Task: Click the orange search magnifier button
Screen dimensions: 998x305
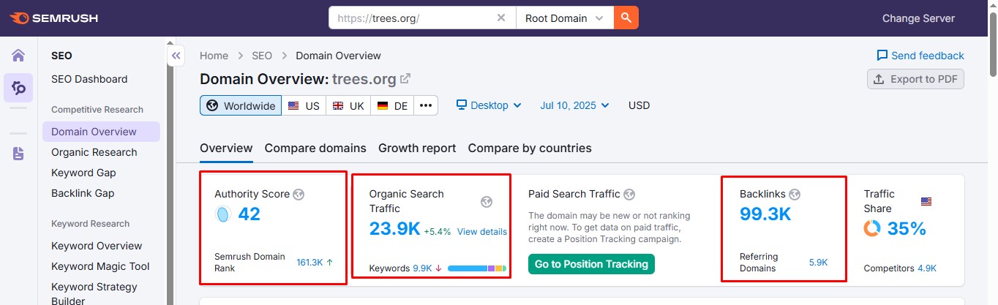Action: 626,18
